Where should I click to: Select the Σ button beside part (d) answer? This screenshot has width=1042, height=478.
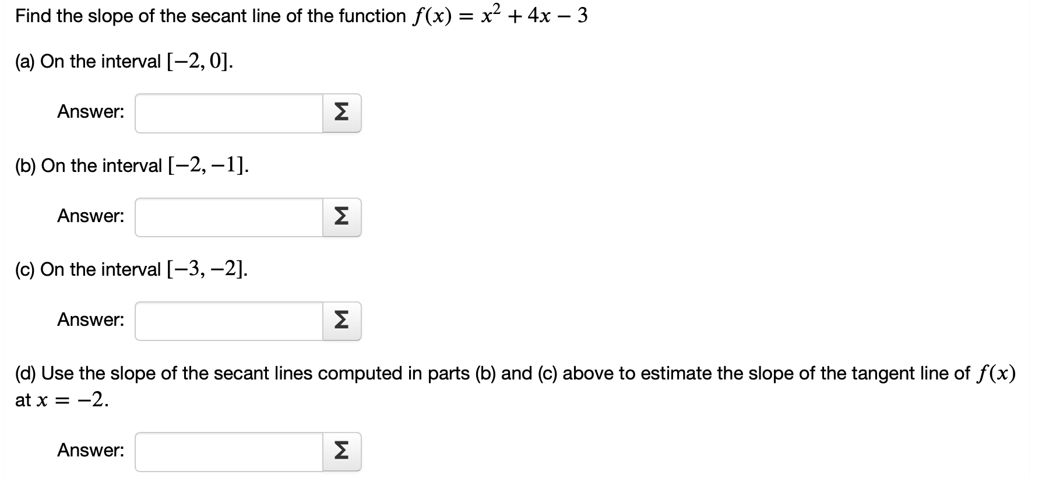pos(341,450)
